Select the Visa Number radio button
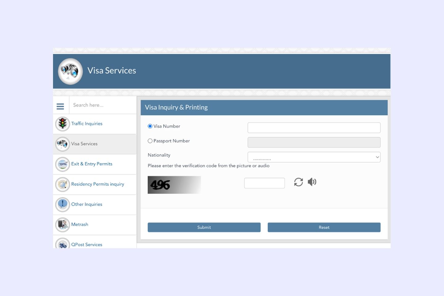 click(x=150, y=126)
